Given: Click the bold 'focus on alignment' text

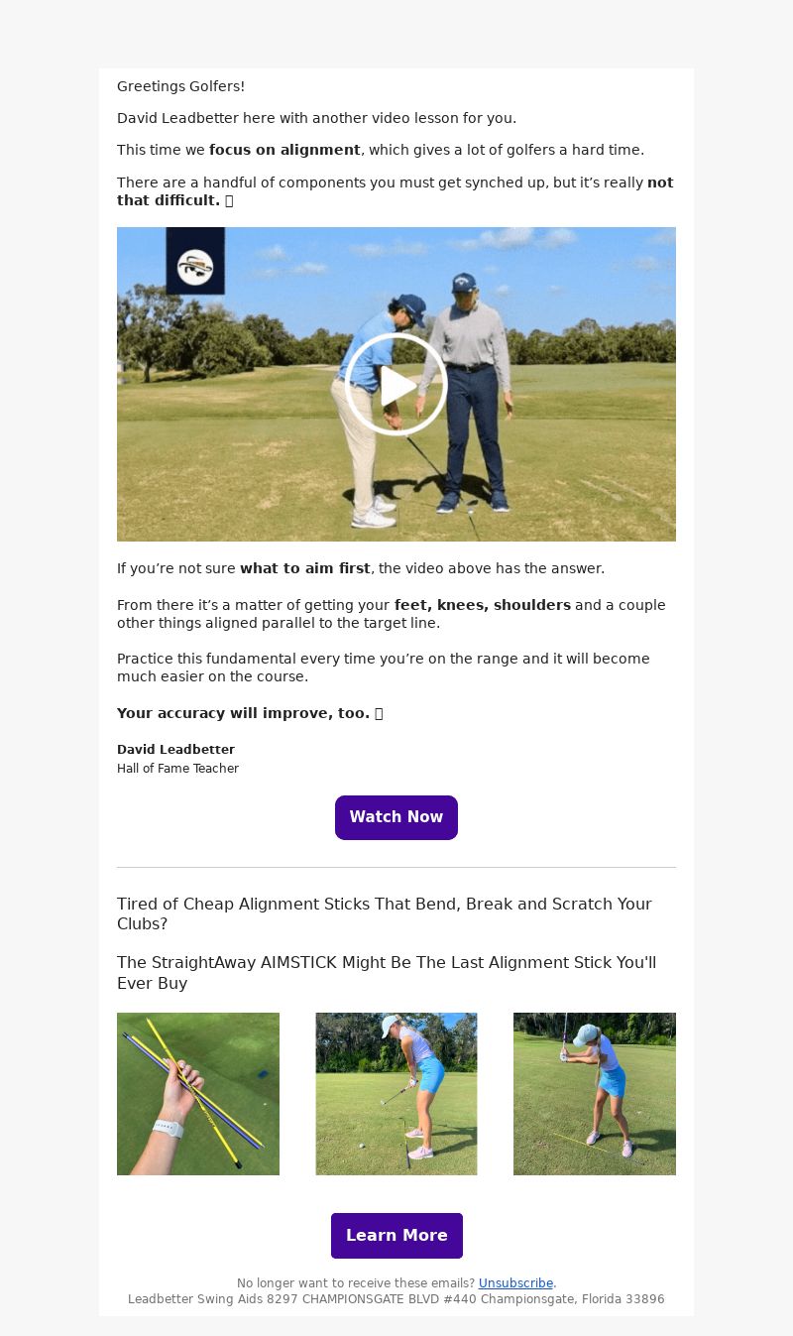Looking at the screenshot, I should 284,150.
